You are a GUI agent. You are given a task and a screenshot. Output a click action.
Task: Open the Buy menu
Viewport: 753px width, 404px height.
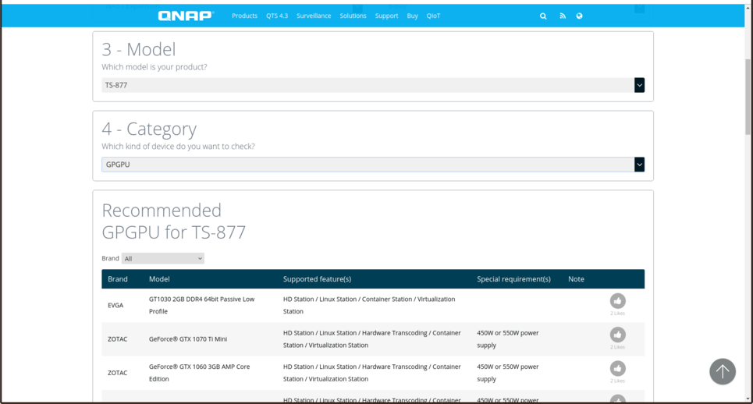(x=413, y=16)
